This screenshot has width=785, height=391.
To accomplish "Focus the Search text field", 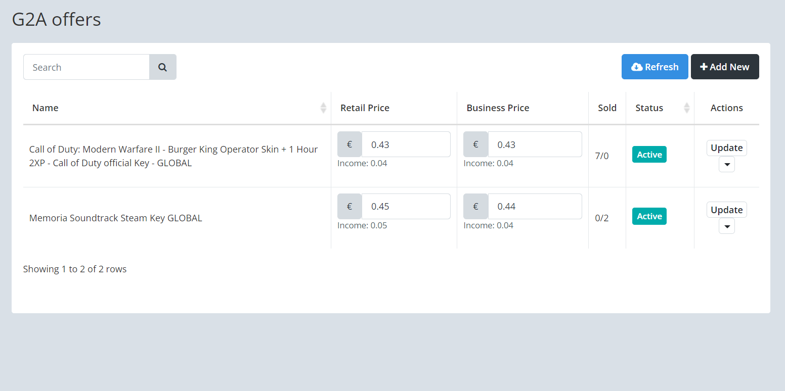I will pyautogui.click(x=86, y=67).
